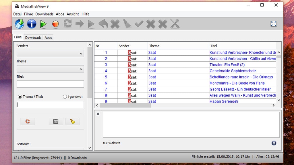This screenshot has height=165, width=294.
Task: Click the film table horizontal scrollbar thumb
Action: click(125, 105)
